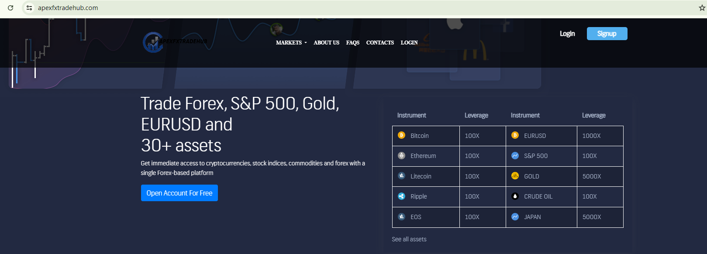This screenshot has width=707, height=254.
Task: Click Open Account For Free button
Action: pyautogui.click(x=179, y=193)
